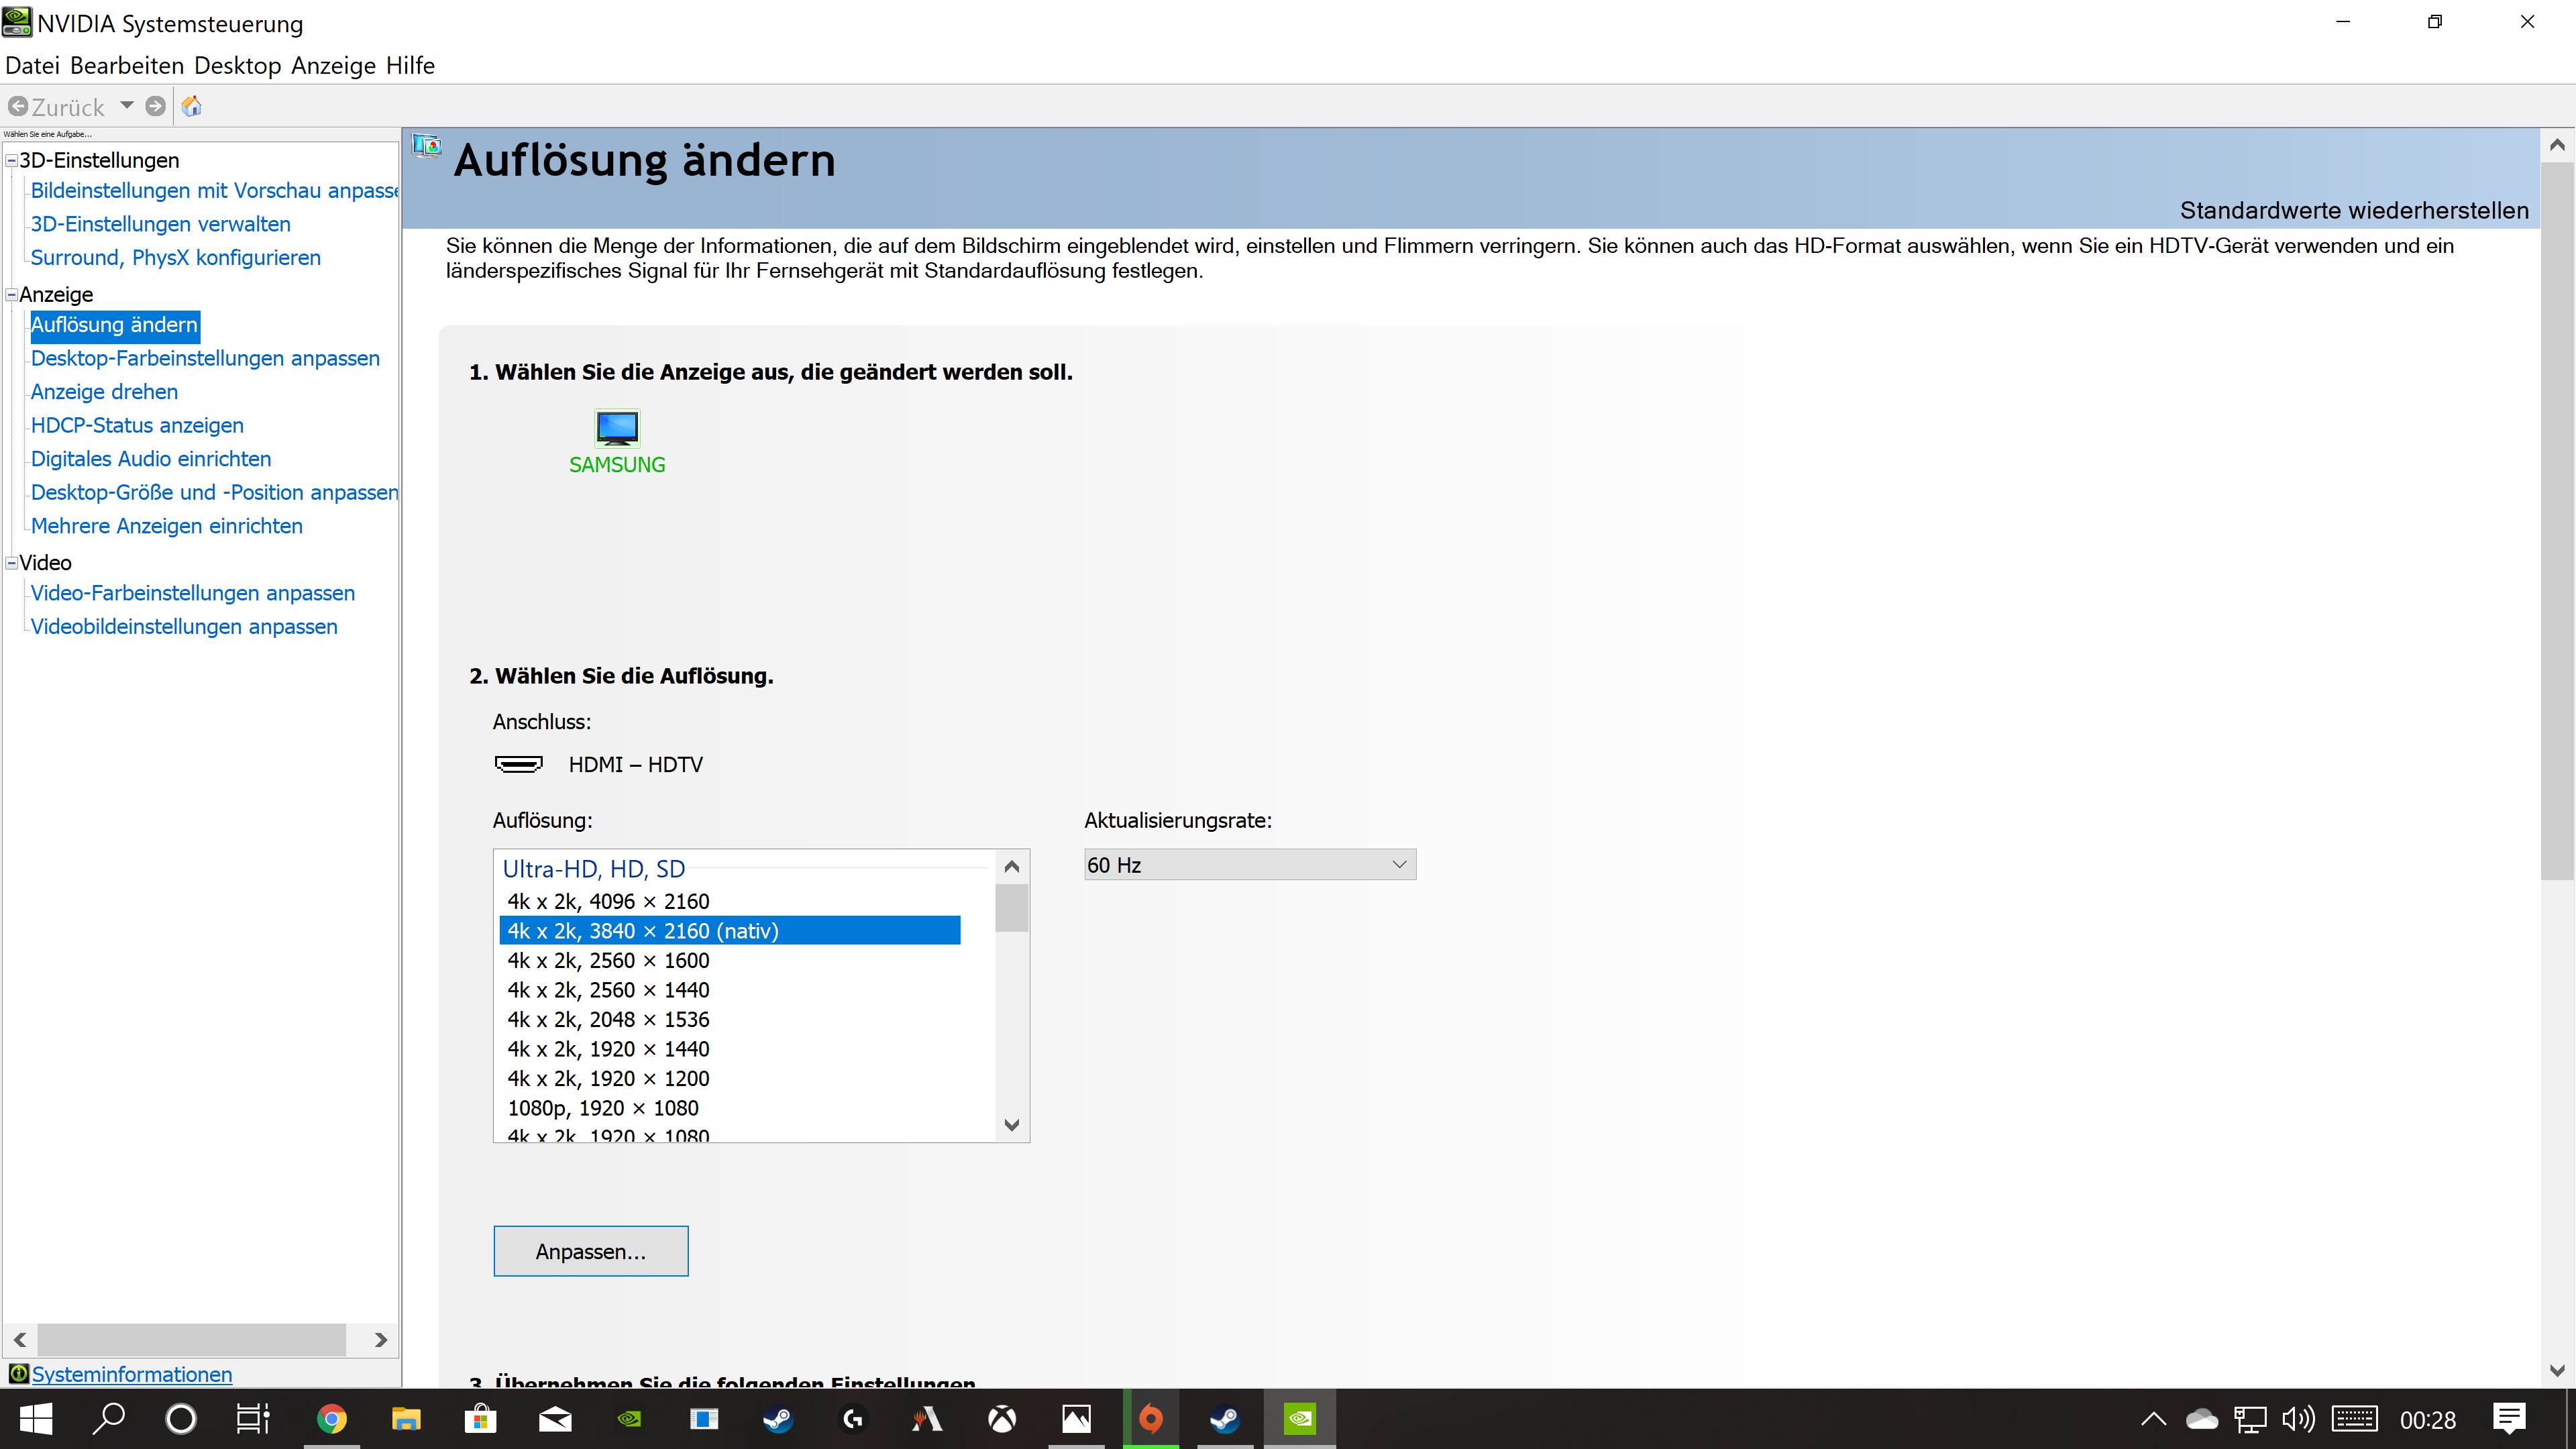Open Systeminformationen link

point(131,1374)
